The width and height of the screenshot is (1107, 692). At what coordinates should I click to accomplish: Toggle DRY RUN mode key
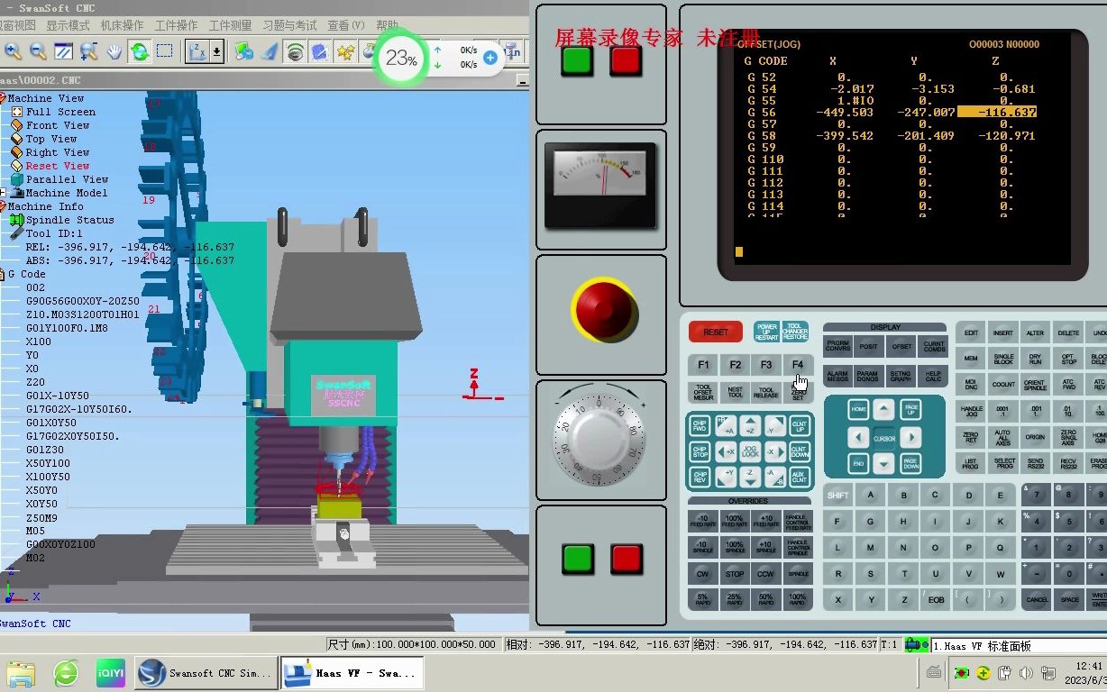point(1036,358)
